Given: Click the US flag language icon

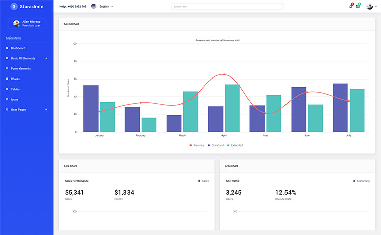Looking at the screenshot, I should (93, 7).
